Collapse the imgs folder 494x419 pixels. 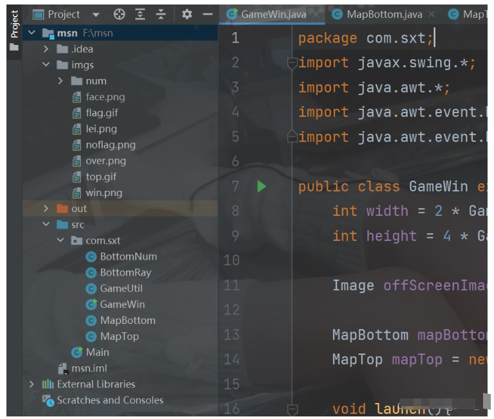[46, 65]
